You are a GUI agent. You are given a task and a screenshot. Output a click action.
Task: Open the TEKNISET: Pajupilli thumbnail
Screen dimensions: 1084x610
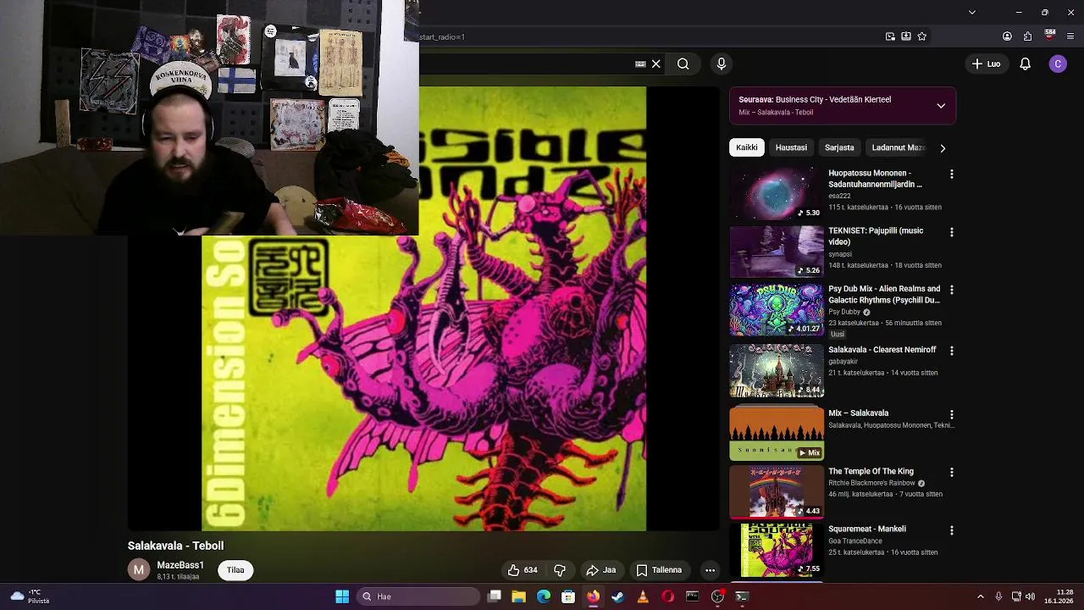point(777,252)
